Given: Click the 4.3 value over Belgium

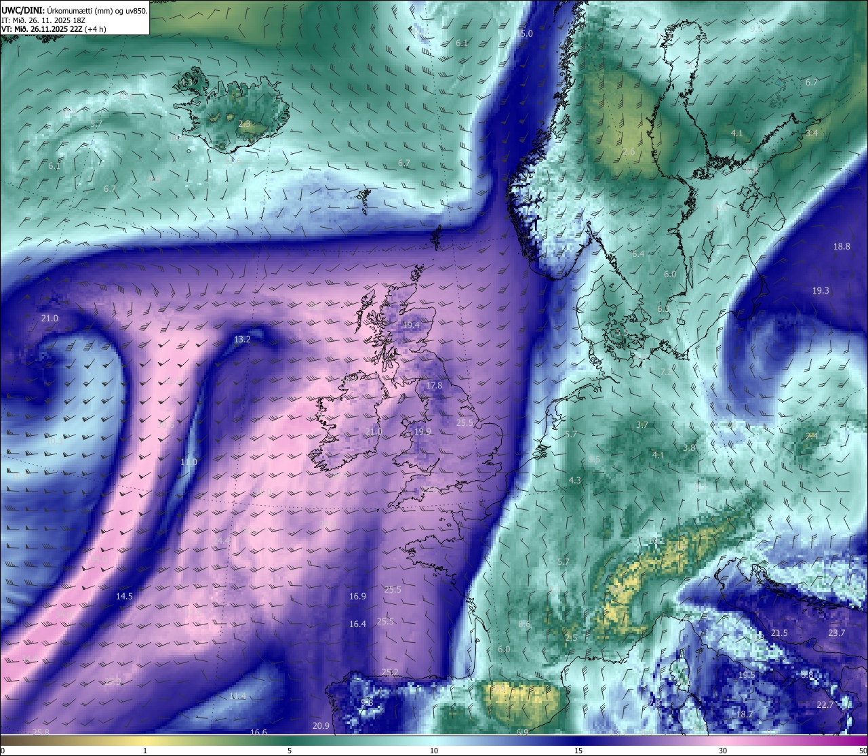Looking at the screenshot, I should 574,481.
